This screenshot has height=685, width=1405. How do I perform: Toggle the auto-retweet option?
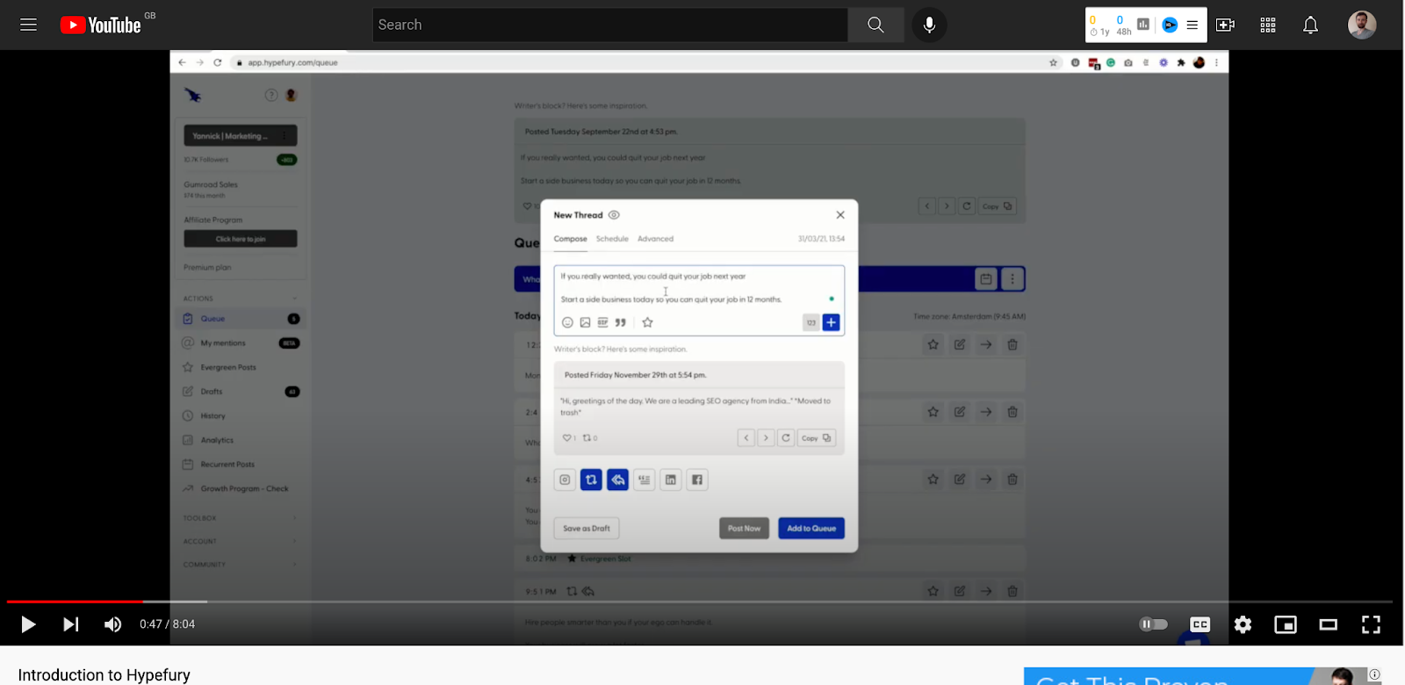591,479
